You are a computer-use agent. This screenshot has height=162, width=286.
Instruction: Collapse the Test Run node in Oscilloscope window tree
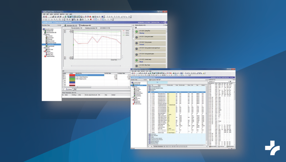click(44, 51)
